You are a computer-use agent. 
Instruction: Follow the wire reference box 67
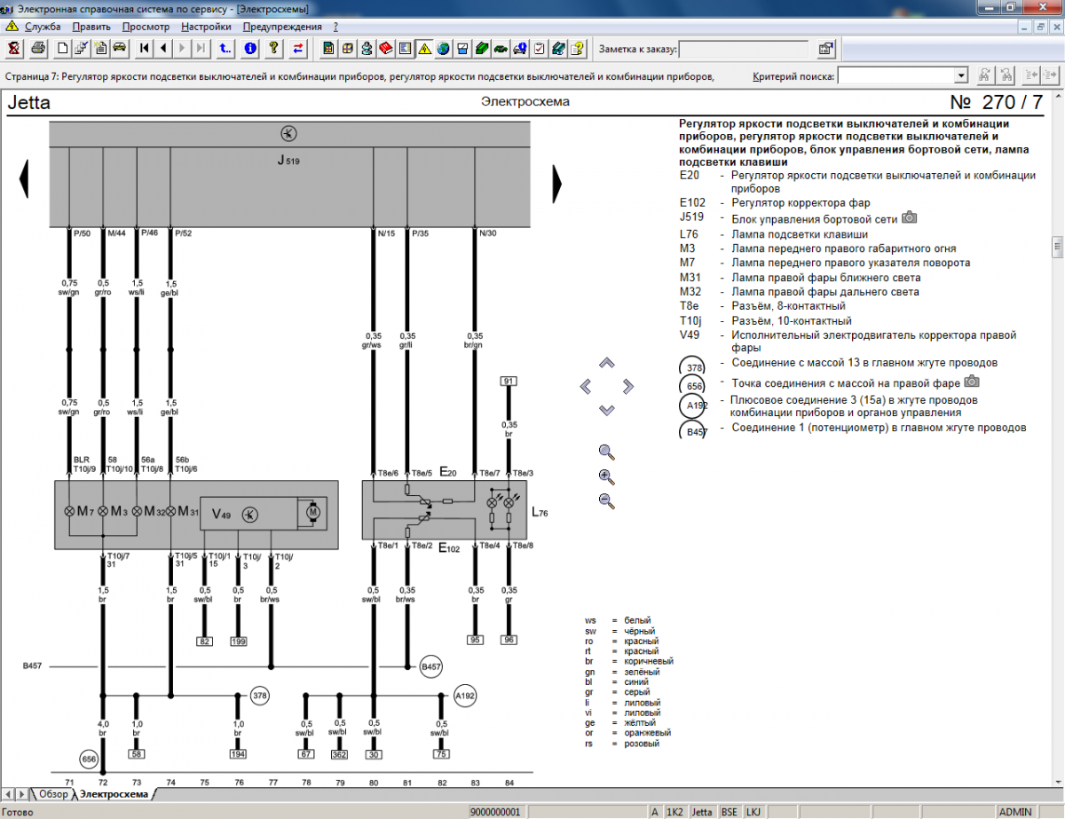coord(305,754)
